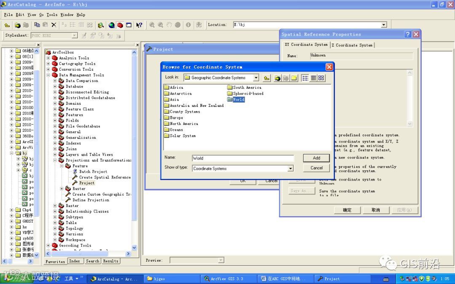The image size is (455, 284).
Task: Select Batch Project in ArcToolbox tree
Action: tap(93, 172)
